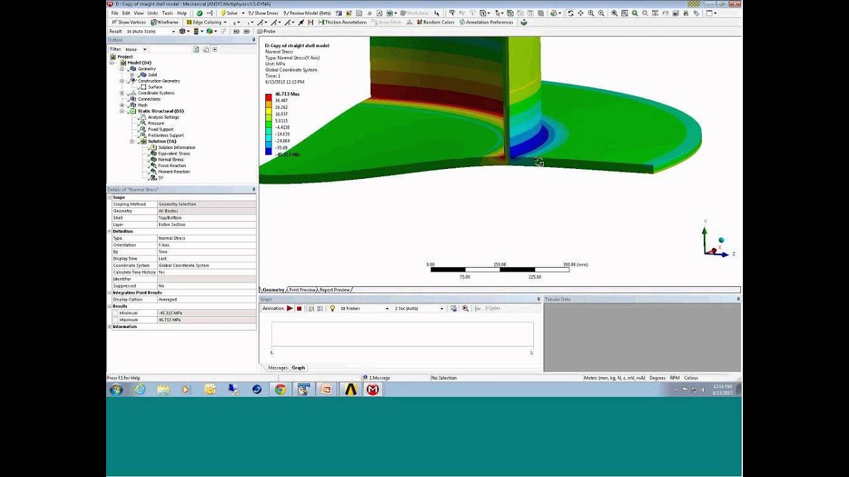Click the result Contours icon
Viewport: 849px width, 477px height.
pos(196,31)
